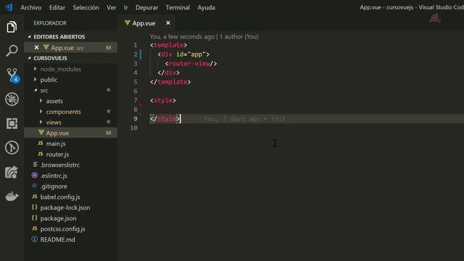Open .browserslistrc file

pos(59,165)
